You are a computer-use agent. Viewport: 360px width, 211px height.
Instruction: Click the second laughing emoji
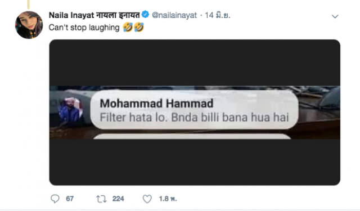pyautogui.click(x=139, y=28)
